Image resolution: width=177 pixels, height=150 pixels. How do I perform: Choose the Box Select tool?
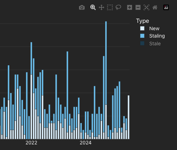click(x=110, y=7)
